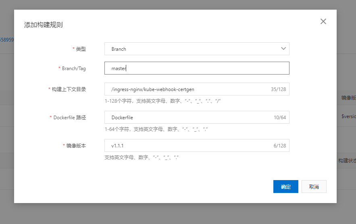The image size is (356, 224).
Task: Click the required 类型 field label
Action: point(81,49)
